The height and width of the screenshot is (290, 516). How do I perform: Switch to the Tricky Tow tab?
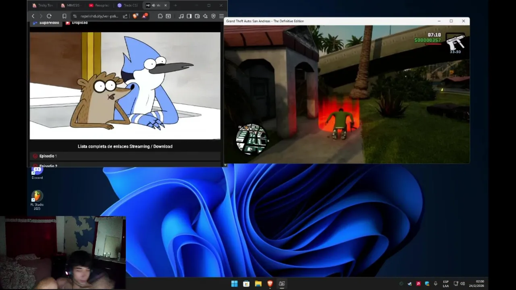(43, 5)
